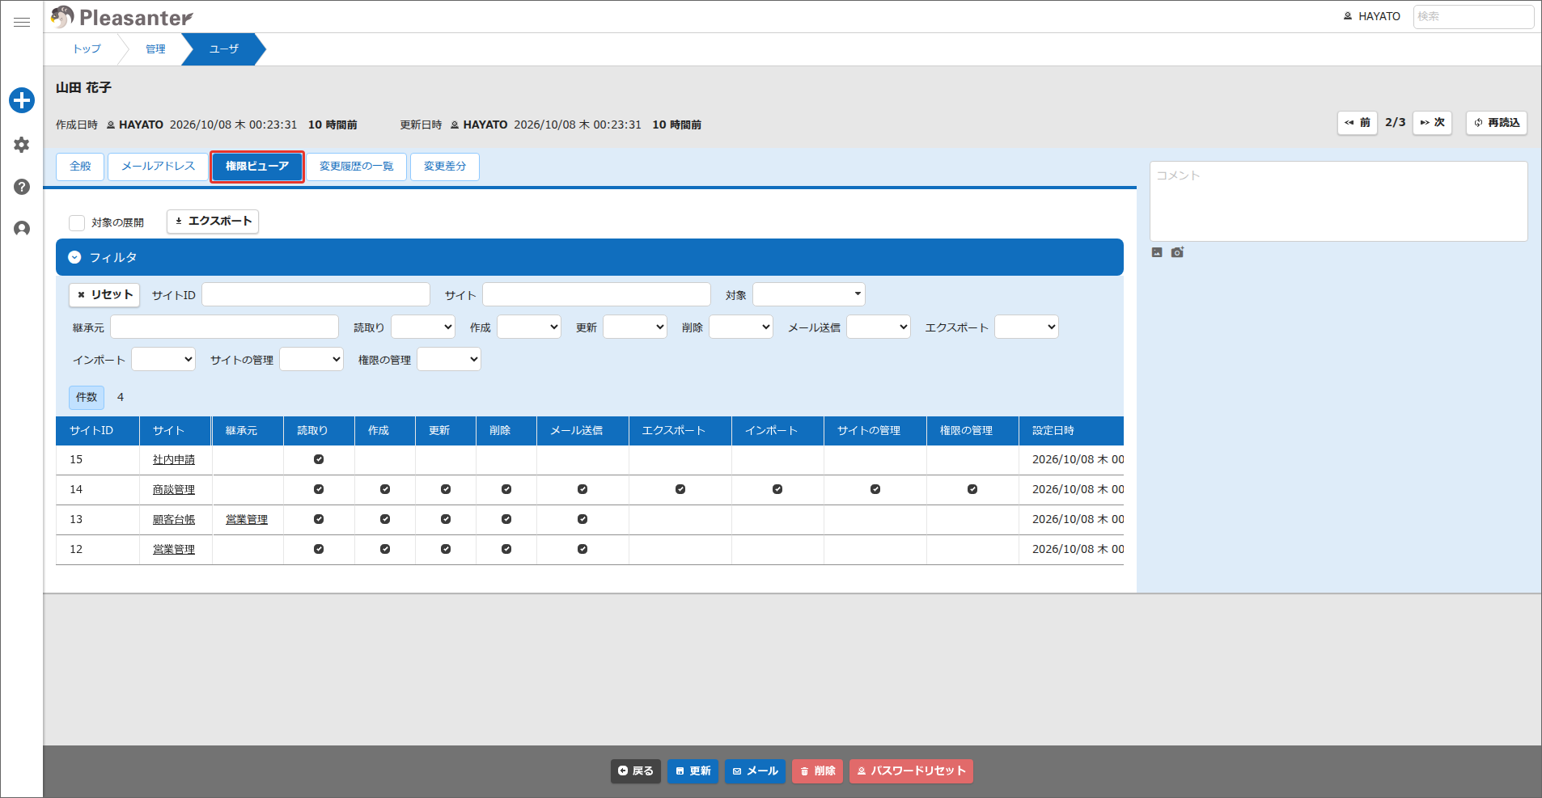Open the 社内申請 site link
The width and height of the screenshot is (1542, 798).
click(x=174, y=460)
